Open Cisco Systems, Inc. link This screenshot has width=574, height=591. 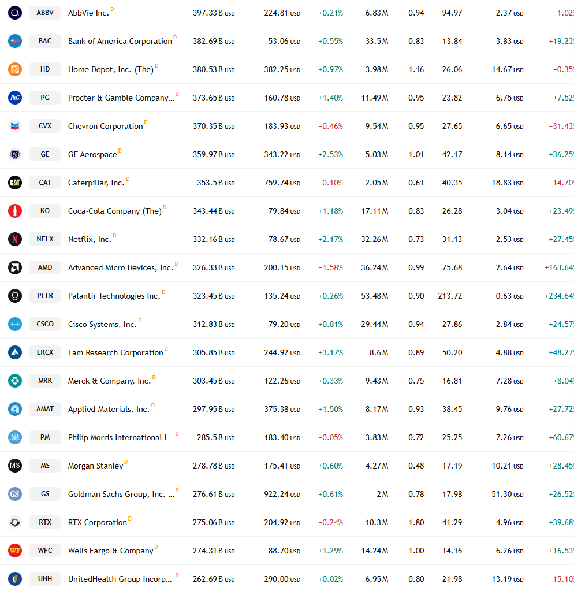pyautogui.click(x=102, y=325)
